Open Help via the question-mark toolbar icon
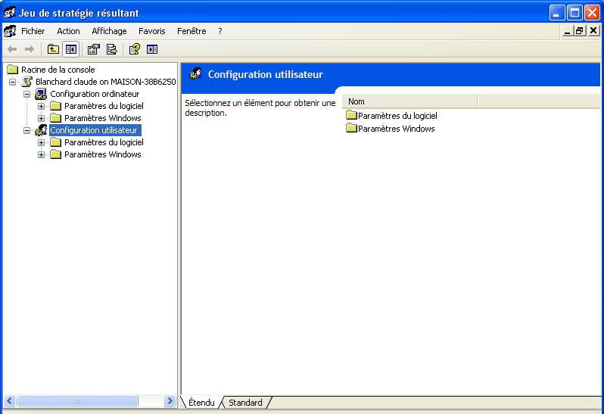Viewport: 604px width, 414px height. click(x=134, y=49)
